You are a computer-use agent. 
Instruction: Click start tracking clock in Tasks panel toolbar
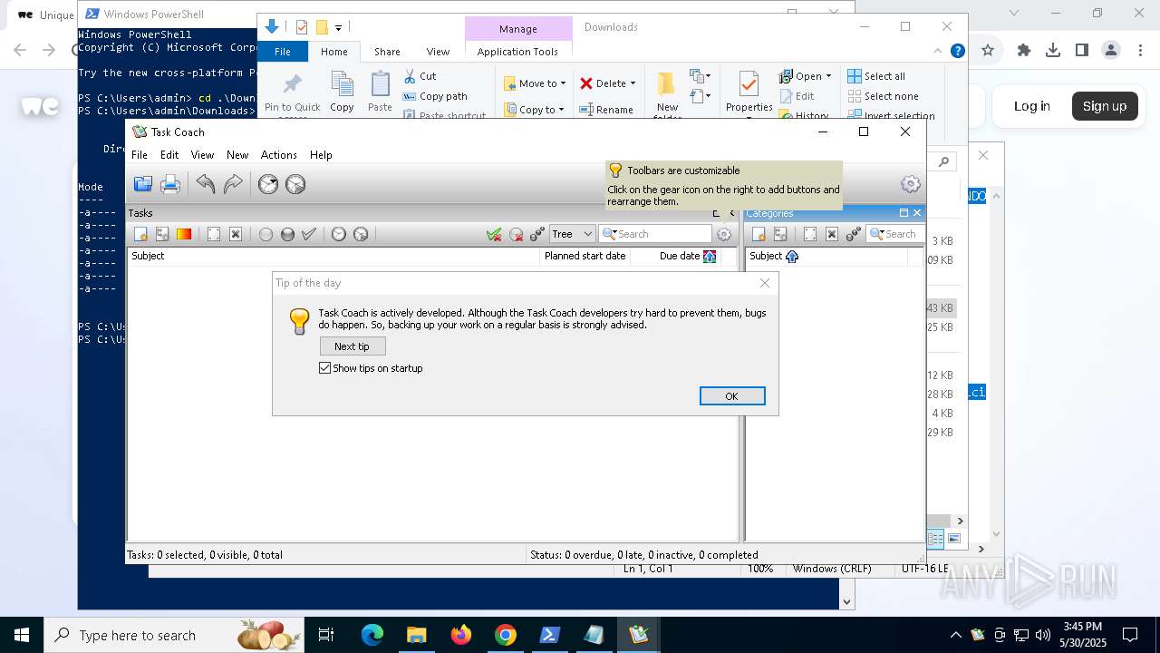tap(339, 234)
